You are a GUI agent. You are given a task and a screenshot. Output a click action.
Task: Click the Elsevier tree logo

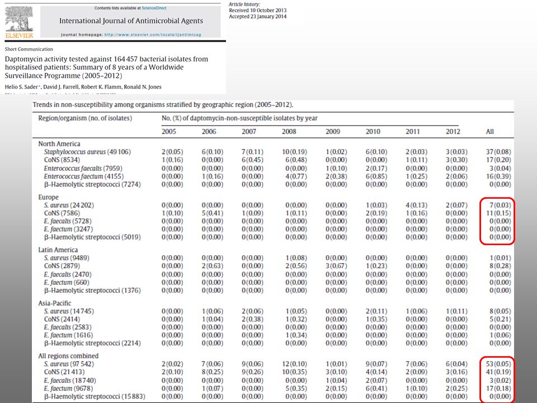[x=19, y=22]
